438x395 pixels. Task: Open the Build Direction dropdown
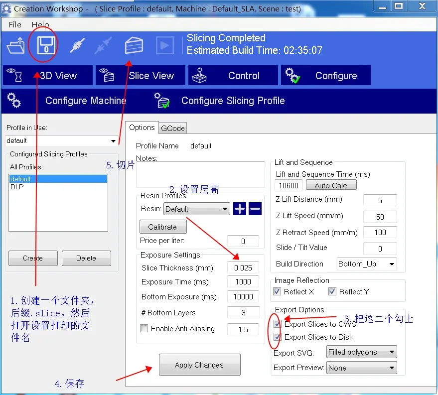pyautogui.click(x=367, y=264)
